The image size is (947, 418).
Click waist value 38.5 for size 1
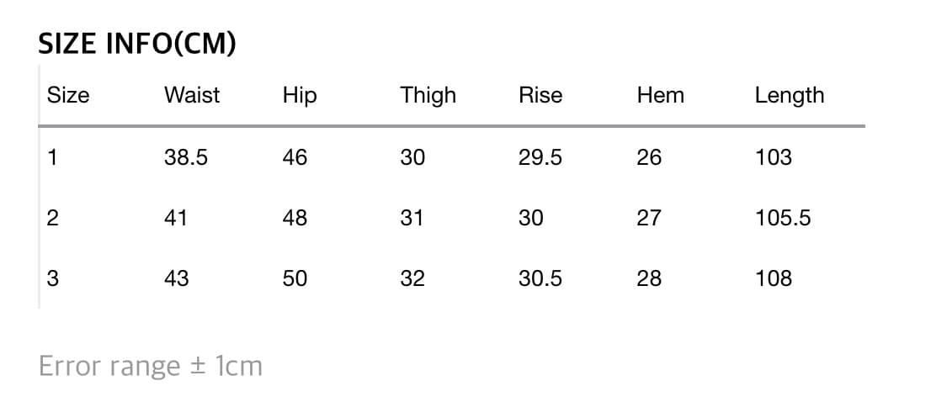tap(186, 157)
